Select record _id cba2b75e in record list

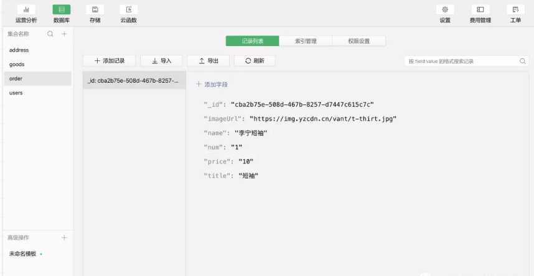[x=134, y=81]
